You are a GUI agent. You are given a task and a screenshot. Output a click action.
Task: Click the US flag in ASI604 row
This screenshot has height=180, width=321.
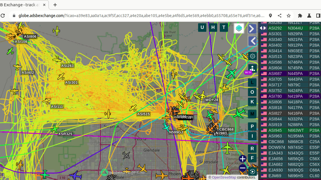pyautogui.click(x=264, y=68)
